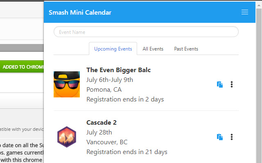262x163 pixels.
Task: Open the hamburger menu in header
Action: coord(245,12)
